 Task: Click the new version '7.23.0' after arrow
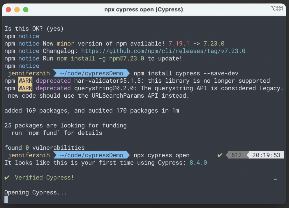click(214, 44)
